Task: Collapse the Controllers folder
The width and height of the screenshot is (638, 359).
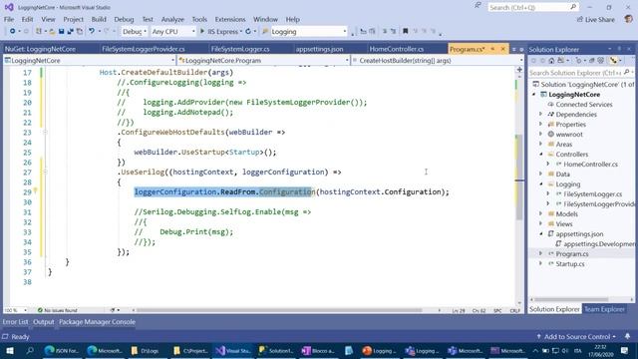Action: (541, 155)
